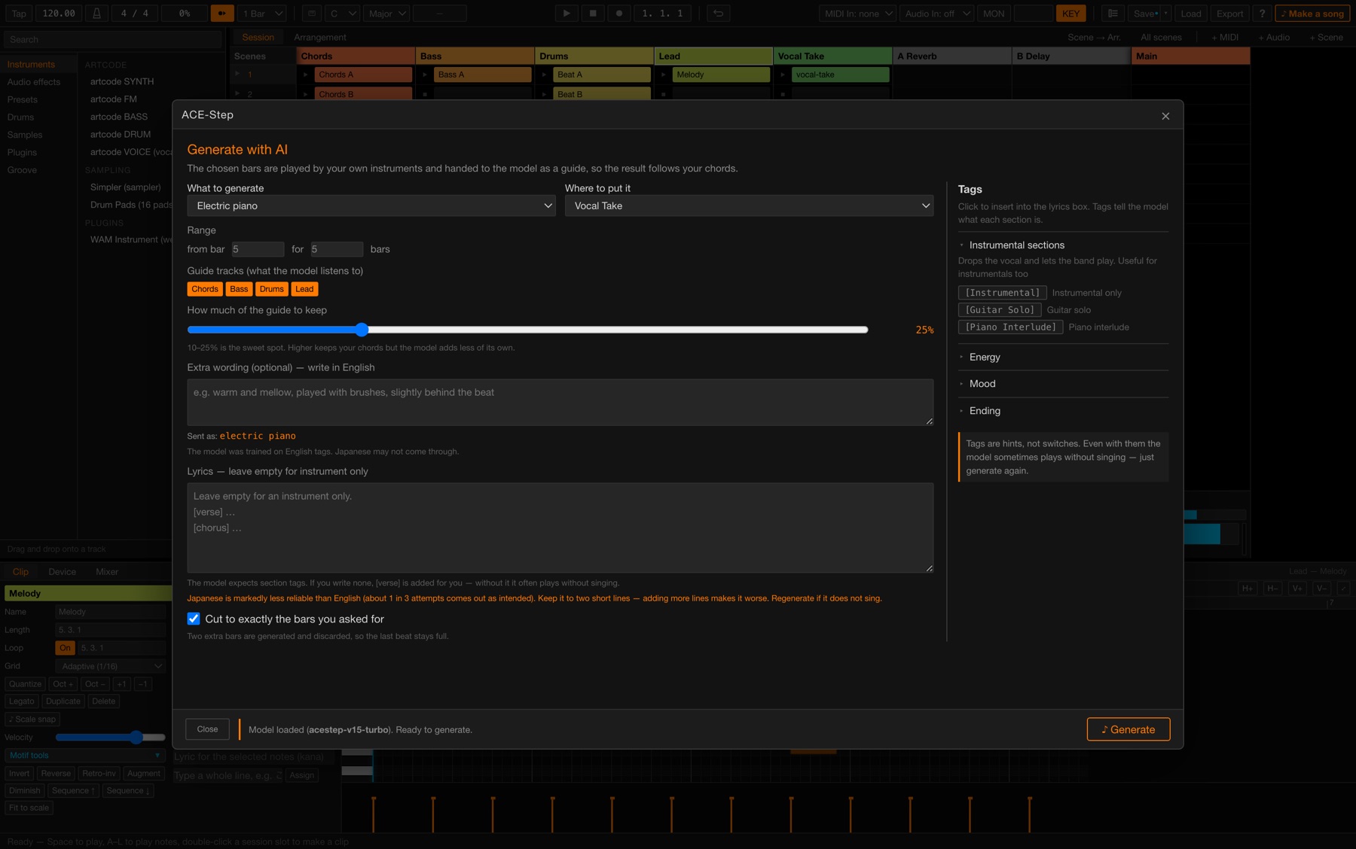Viewport: 1356px width, 849px height.
Task: Launch the Chords B clip with its triangle
Action: (306, 94)
